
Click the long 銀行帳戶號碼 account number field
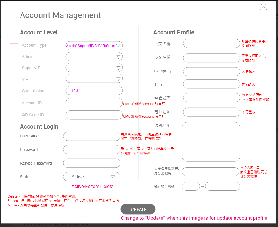(x=222, y=186)
